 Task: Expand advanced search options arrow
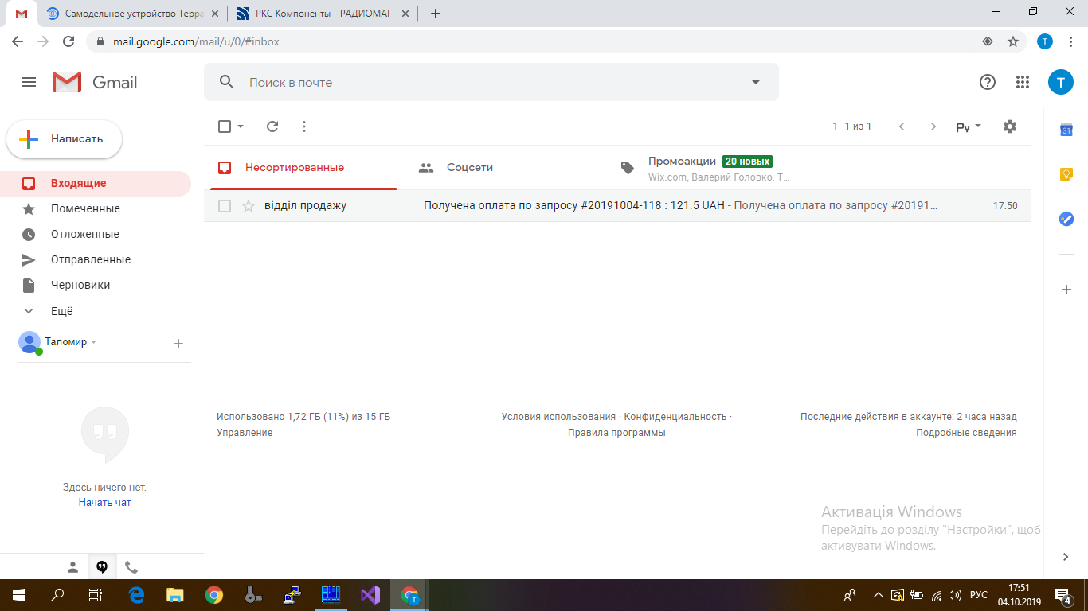coord(756,82)
